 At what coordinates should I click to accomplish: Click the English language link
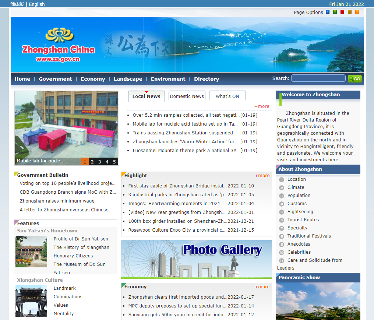(x=37, y=4)
